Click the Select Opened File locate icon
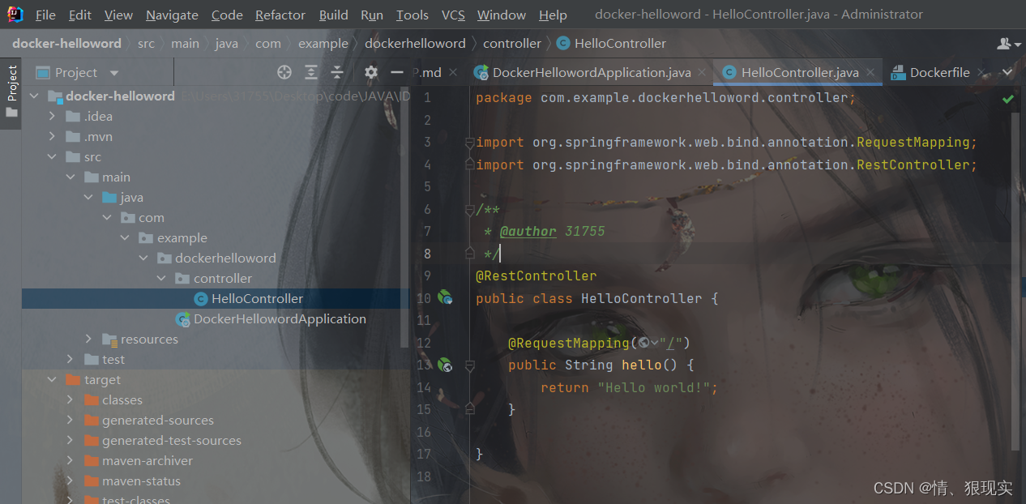 point(284,73)
